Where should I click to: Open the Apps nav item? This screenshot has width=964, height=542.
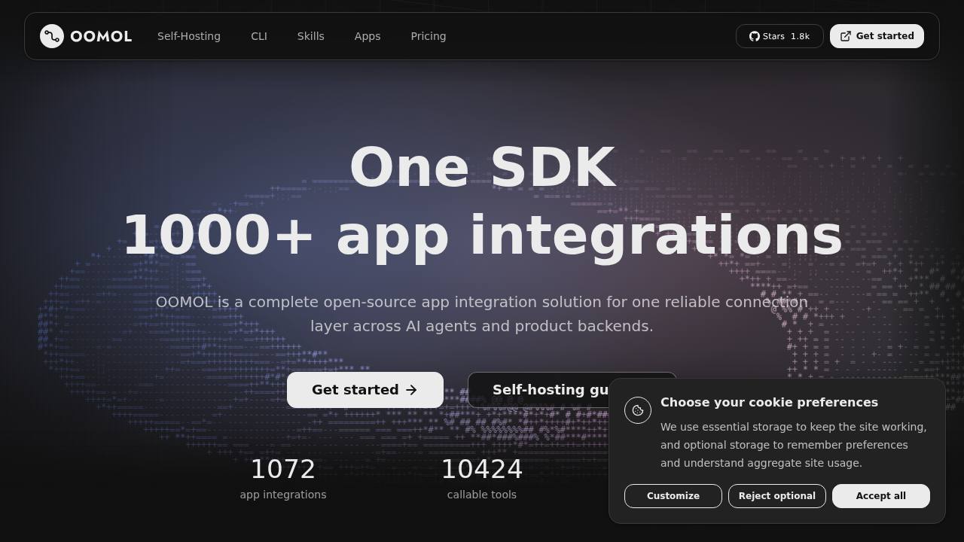[x=368, y=36]
